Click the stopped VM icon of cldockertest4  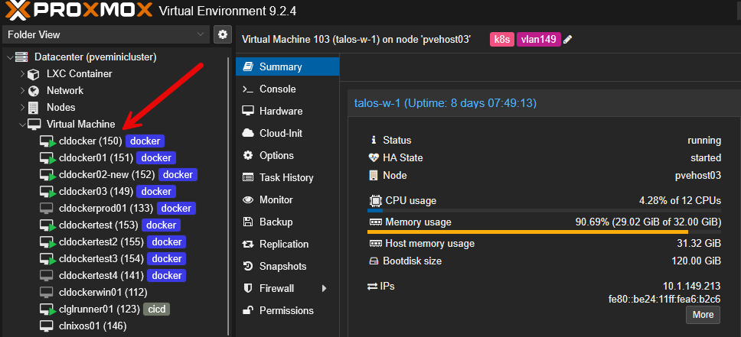(46, 275)
